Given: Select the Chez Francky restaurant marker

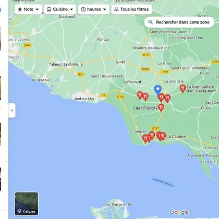Looking at the screenshot, I should pyautogui.click(x=161, y=108).
